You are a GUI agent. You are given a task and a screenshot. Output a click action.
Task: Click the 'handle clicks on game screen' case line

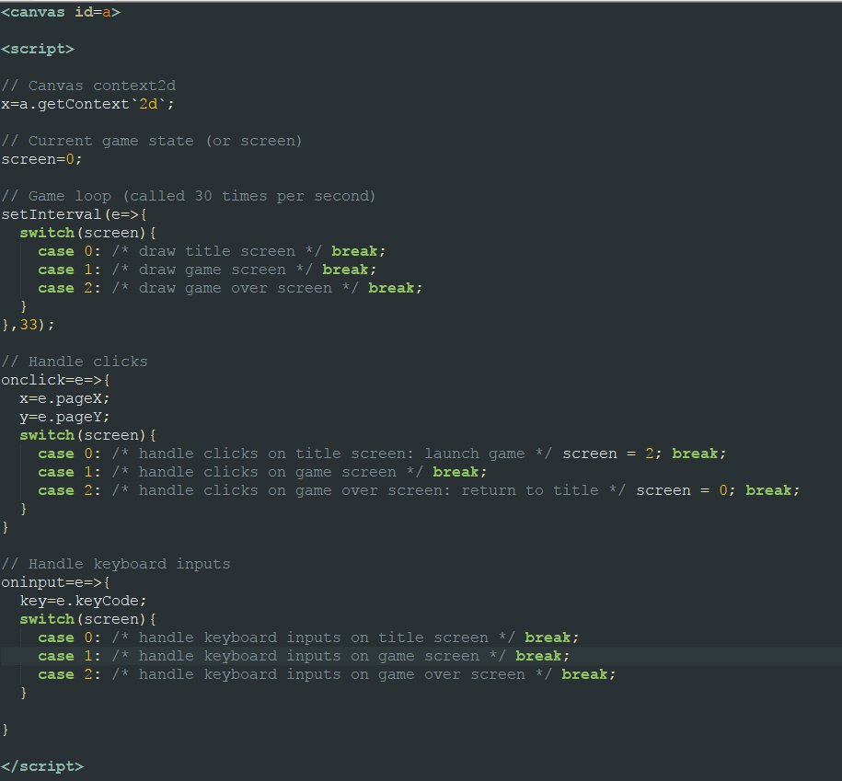(262, 472)
